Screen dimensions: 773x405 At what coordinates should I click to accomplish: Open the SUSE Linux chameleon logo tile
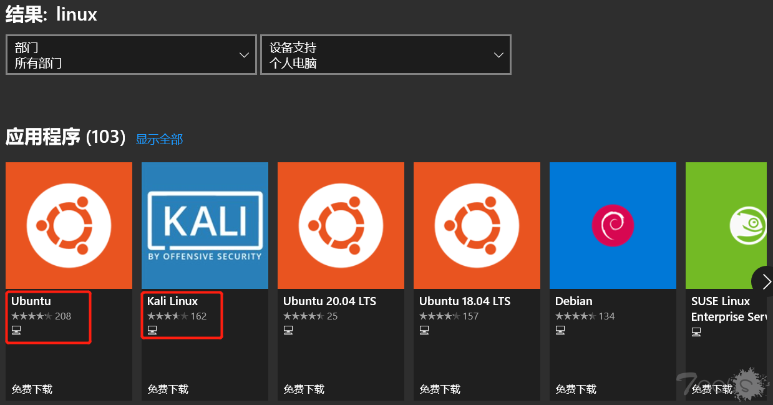(726, 225)
